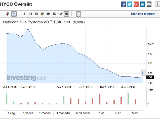The width and height of the screenshot is (161, 120).
Task: Open Tekniska diagram link
Action: pyautogui.click(x=144, y=14)
